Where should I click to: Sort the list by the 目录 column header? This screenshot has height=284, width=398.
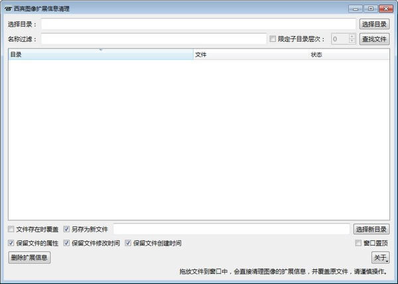(99, 54)
